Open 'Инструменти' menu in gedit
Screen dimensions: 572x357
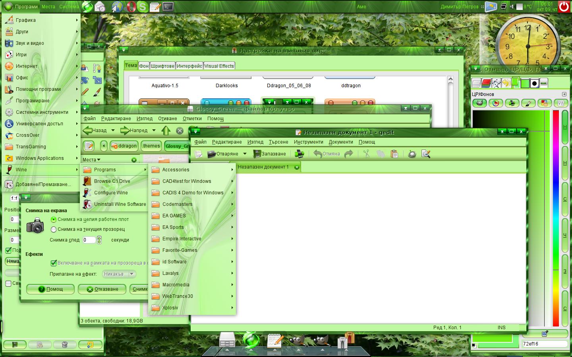click(x=309, y=142)
